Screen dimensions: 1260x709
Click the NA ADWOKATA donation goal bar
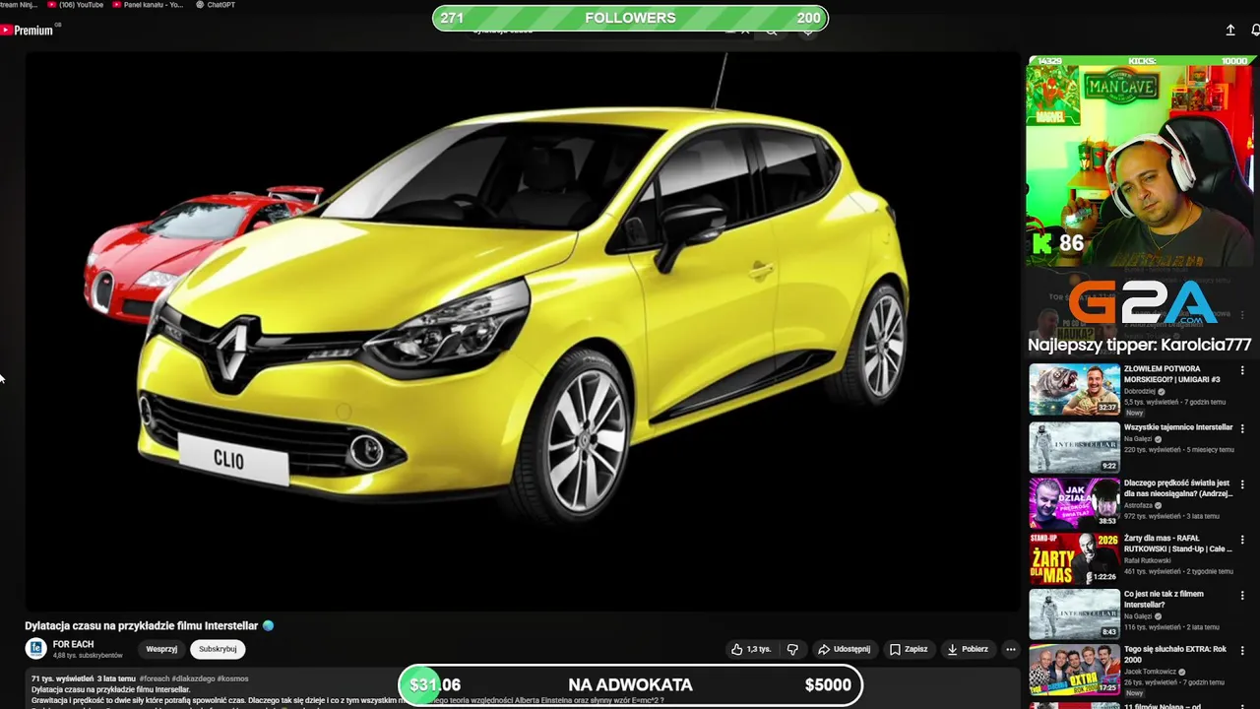(x=630, y=685)
